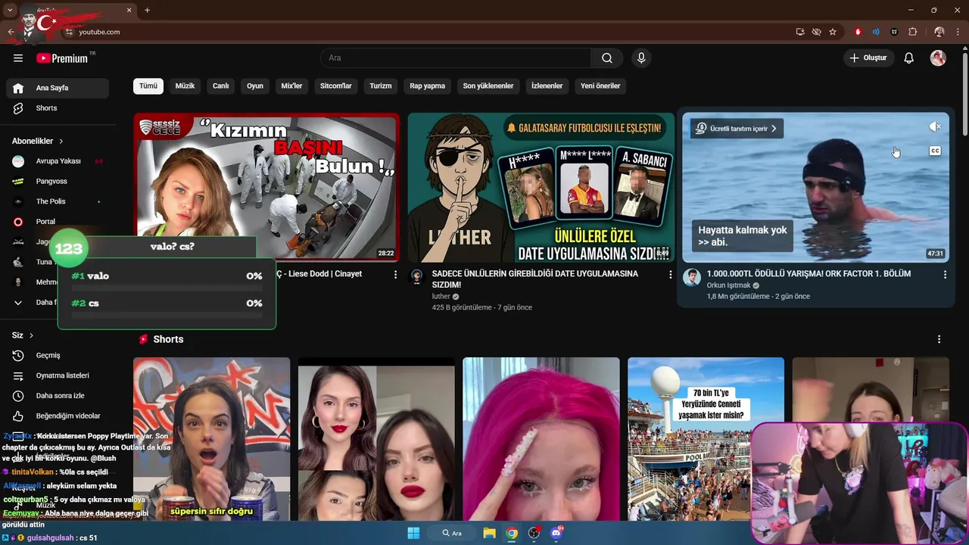The height and width of the screenshot is (545, 969).
Task: Select the Turizm filter chip
Action: click(x=381, y=86)
